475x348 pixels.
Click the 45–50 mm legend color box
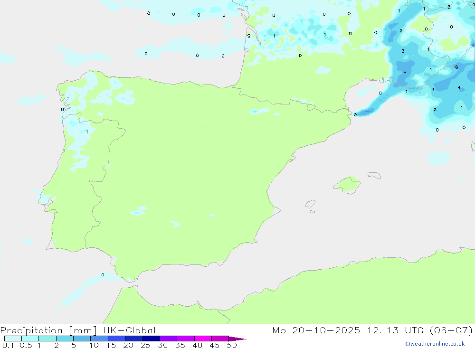click(x=220, y=339)
